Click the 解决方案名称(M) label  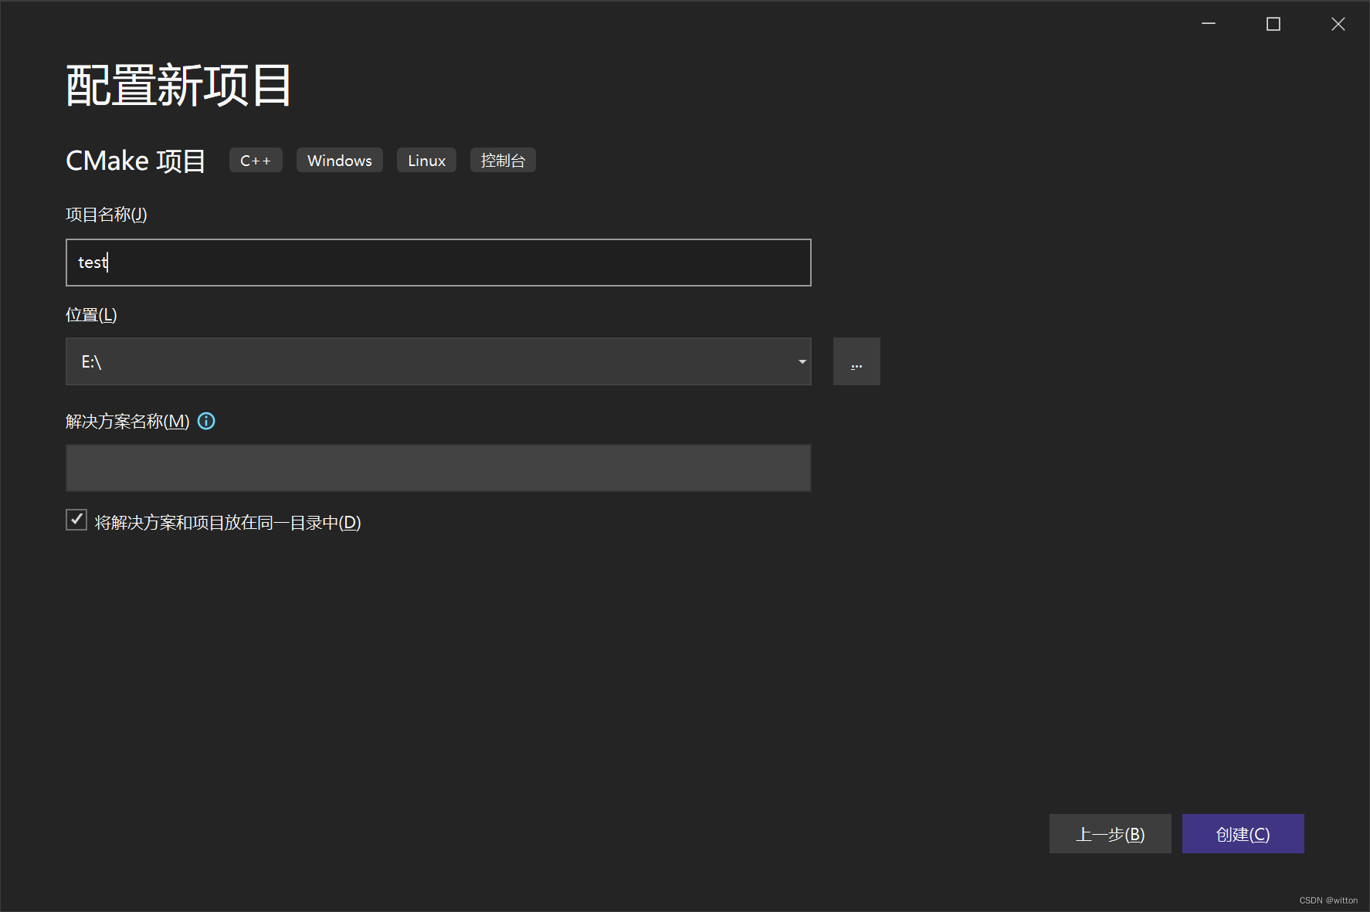(127, 421)
